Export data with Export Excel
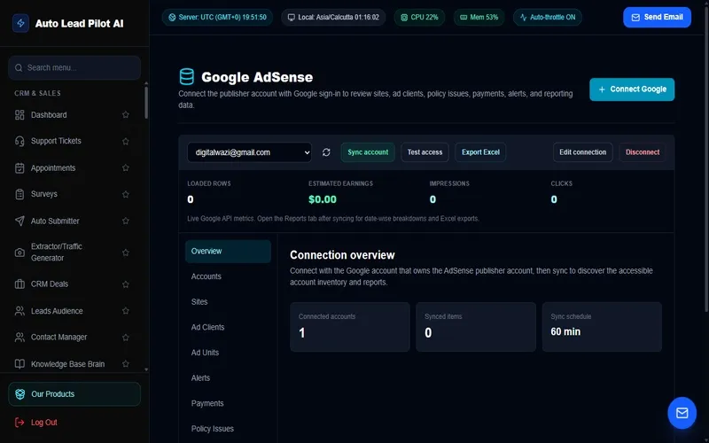709x443 pixels. click(x=480, y=152)
